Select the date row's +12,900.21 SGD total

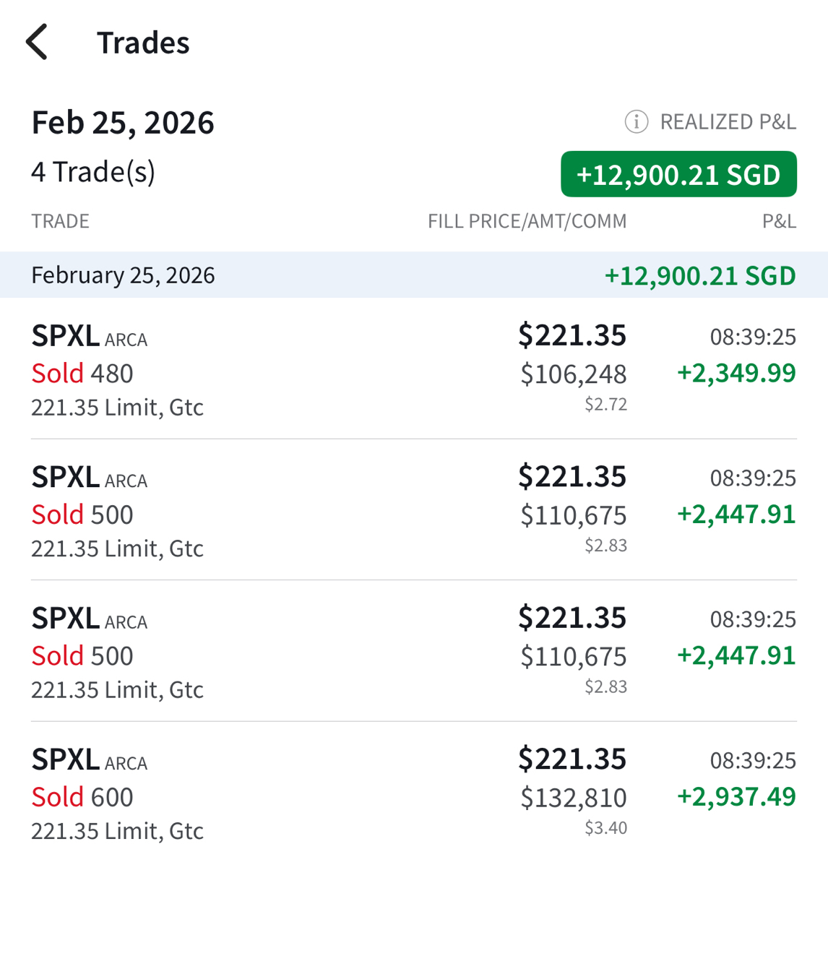(x=700, y=275)
